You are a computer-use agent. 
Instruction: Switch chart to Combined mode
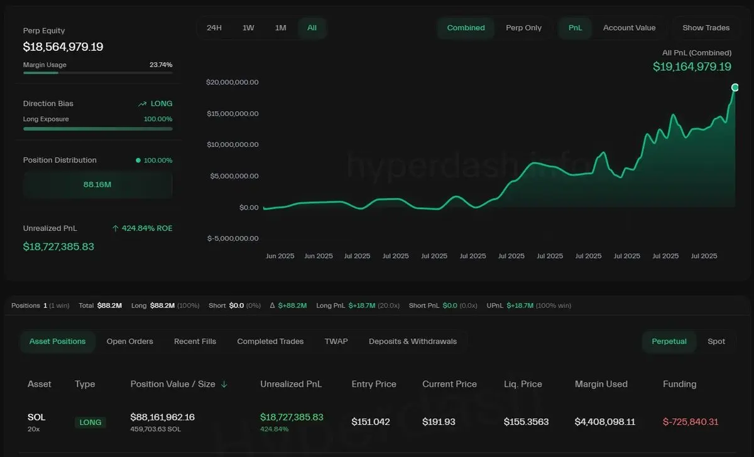point(466,28)
